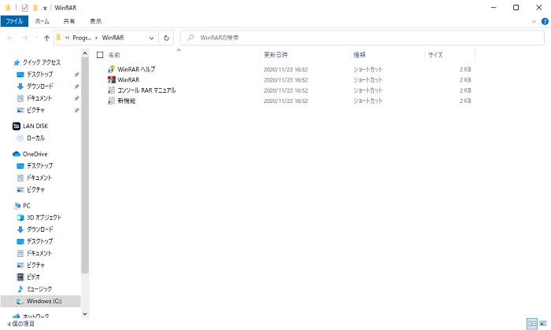Open ダウンロード under PC

pyautogui.click(x=39, y=229)
